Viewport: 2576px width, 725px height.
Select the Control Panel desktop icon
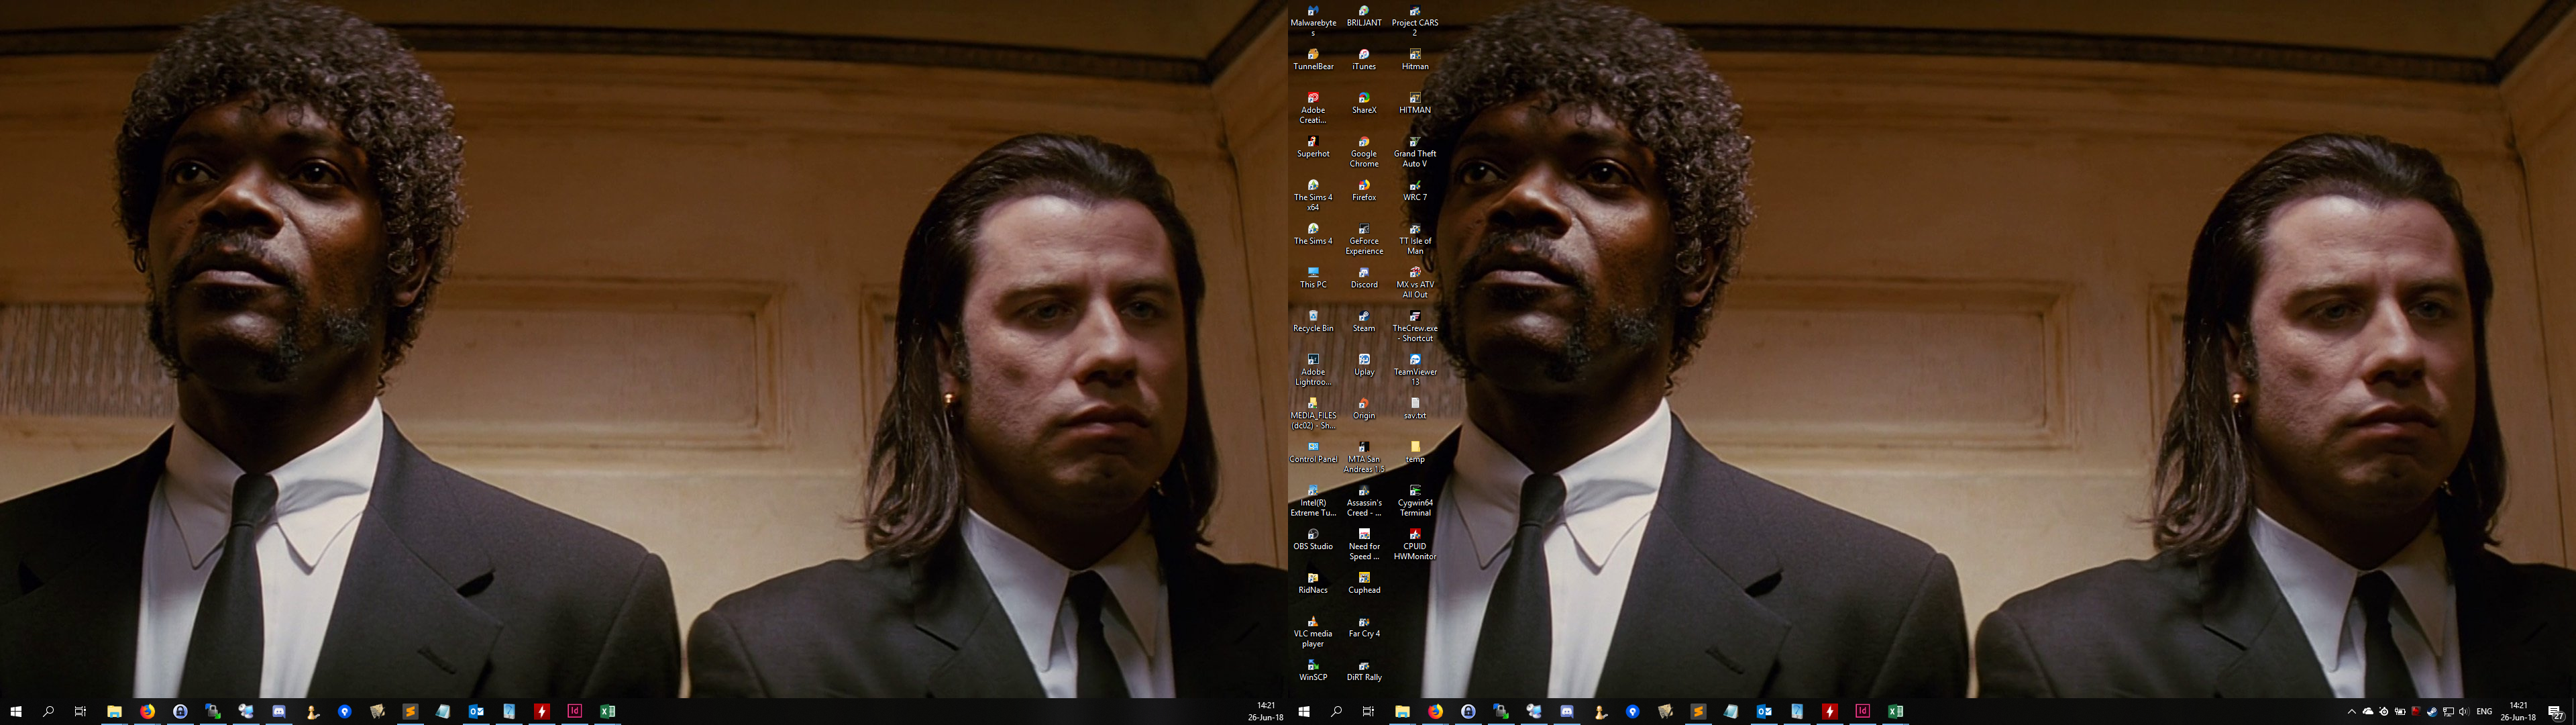(x=1313, y=452)
